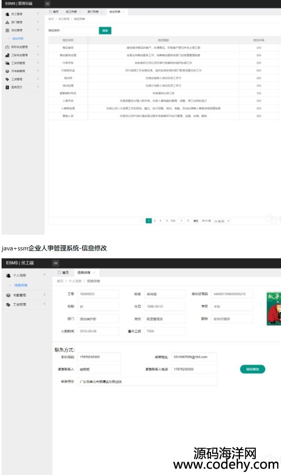The width and height of the screenshot is (281, 475).
Task: Click the green search button
Action: pyautogui.click(x=105, y=31)
